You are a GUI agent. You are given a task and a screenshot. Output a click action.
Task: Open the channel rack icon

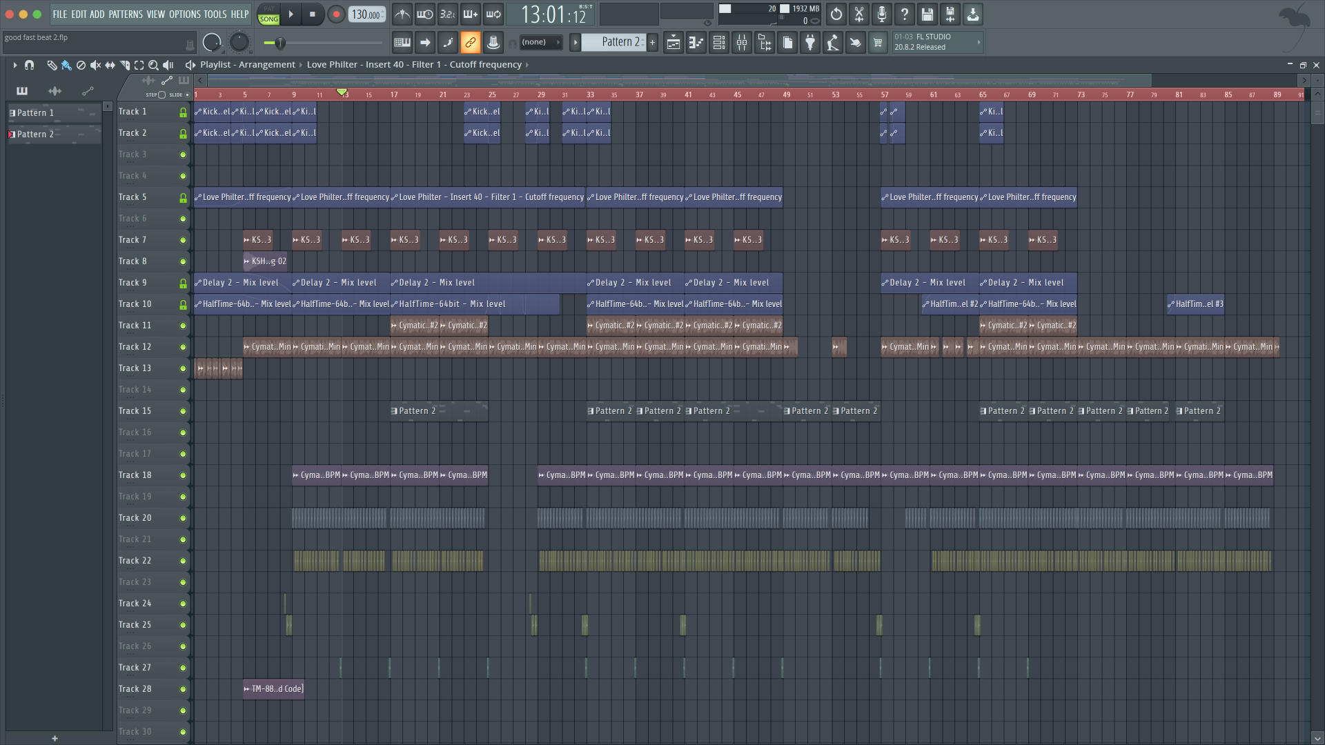(719, 43)
